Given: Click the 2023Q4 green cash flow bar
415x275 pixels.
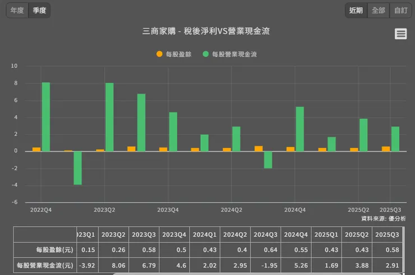Looking at the screenshot, I should tap(173, 132).
